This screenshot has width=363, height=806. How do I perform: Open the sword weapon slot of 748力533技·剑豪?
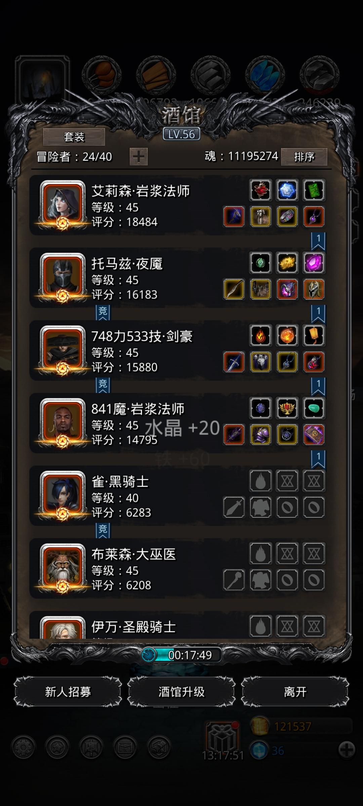234,362
